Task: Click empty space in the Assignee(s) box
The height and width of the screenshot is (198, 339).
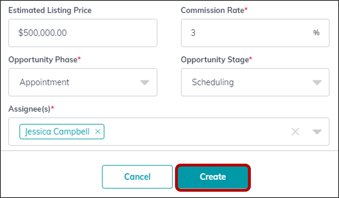Action: point(195,132)
